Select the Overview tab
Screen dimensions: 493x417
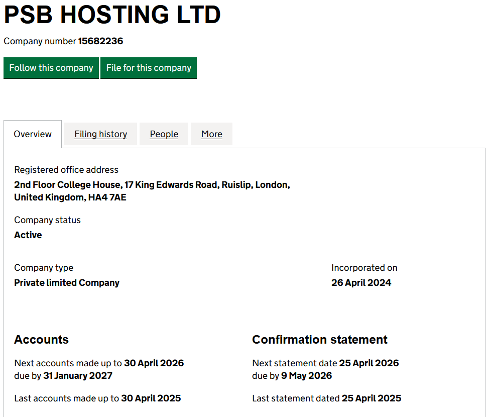coord(33,134)
